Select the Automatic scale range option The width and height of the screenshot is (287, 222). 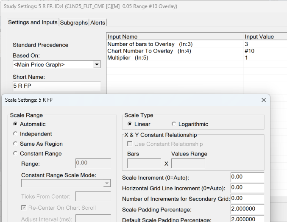click(x=16, y=124)
